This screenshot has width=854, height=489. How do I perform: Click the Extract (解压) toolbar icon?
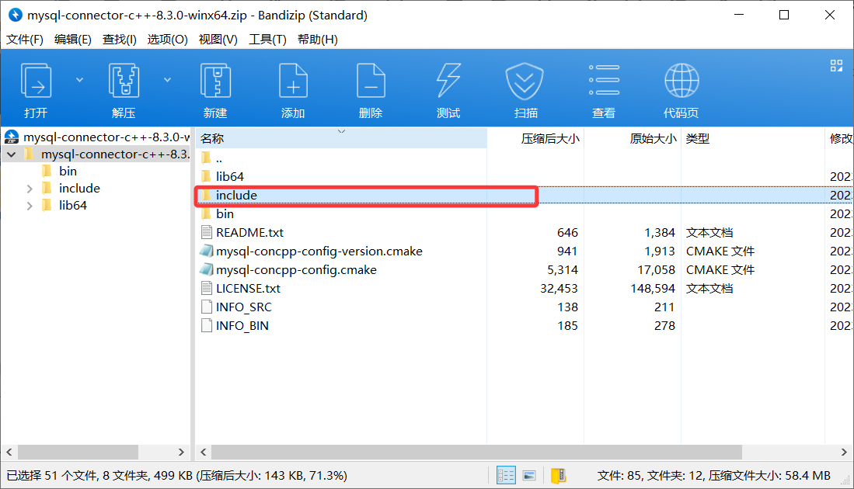click(x=124, y=81)
